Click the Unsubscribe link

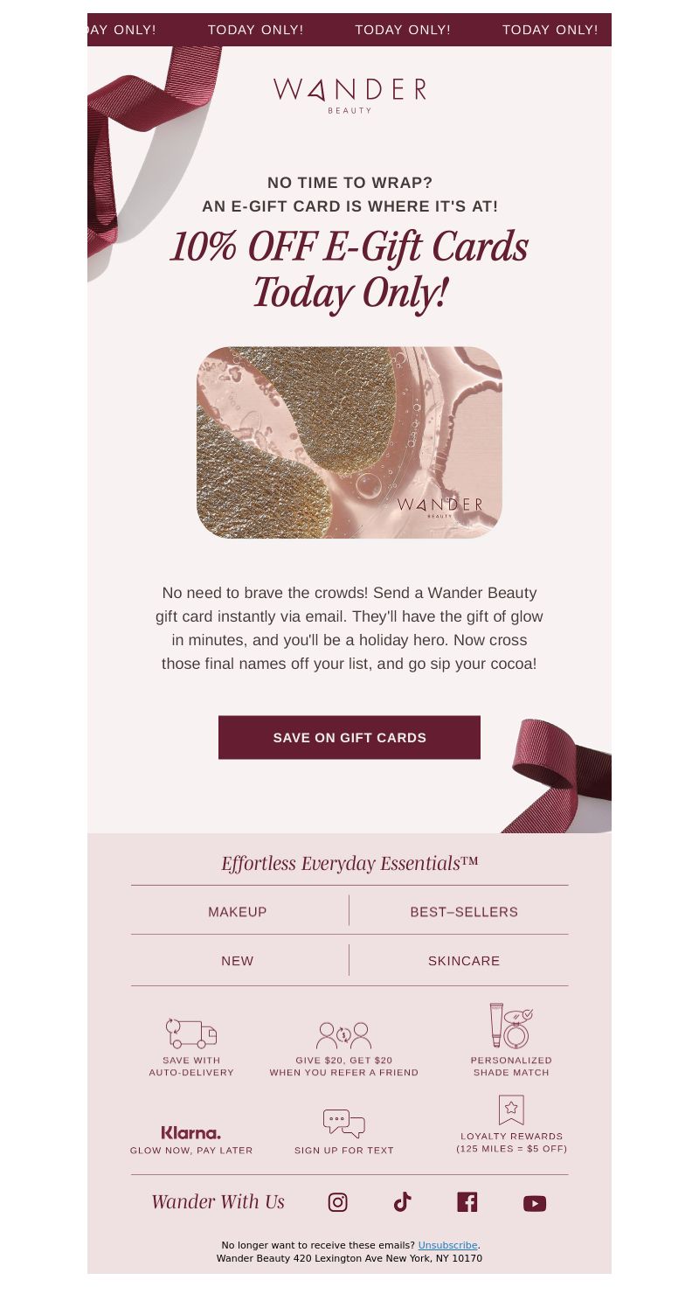coord(447,1245)
